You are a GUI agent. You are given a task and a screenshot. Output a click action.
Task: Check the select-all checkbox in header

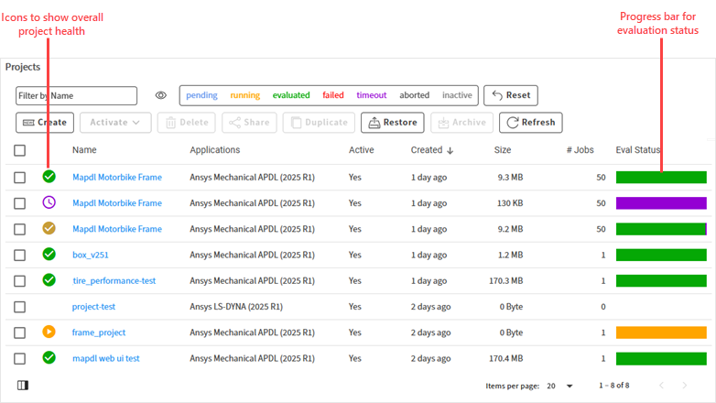point(20,150)
